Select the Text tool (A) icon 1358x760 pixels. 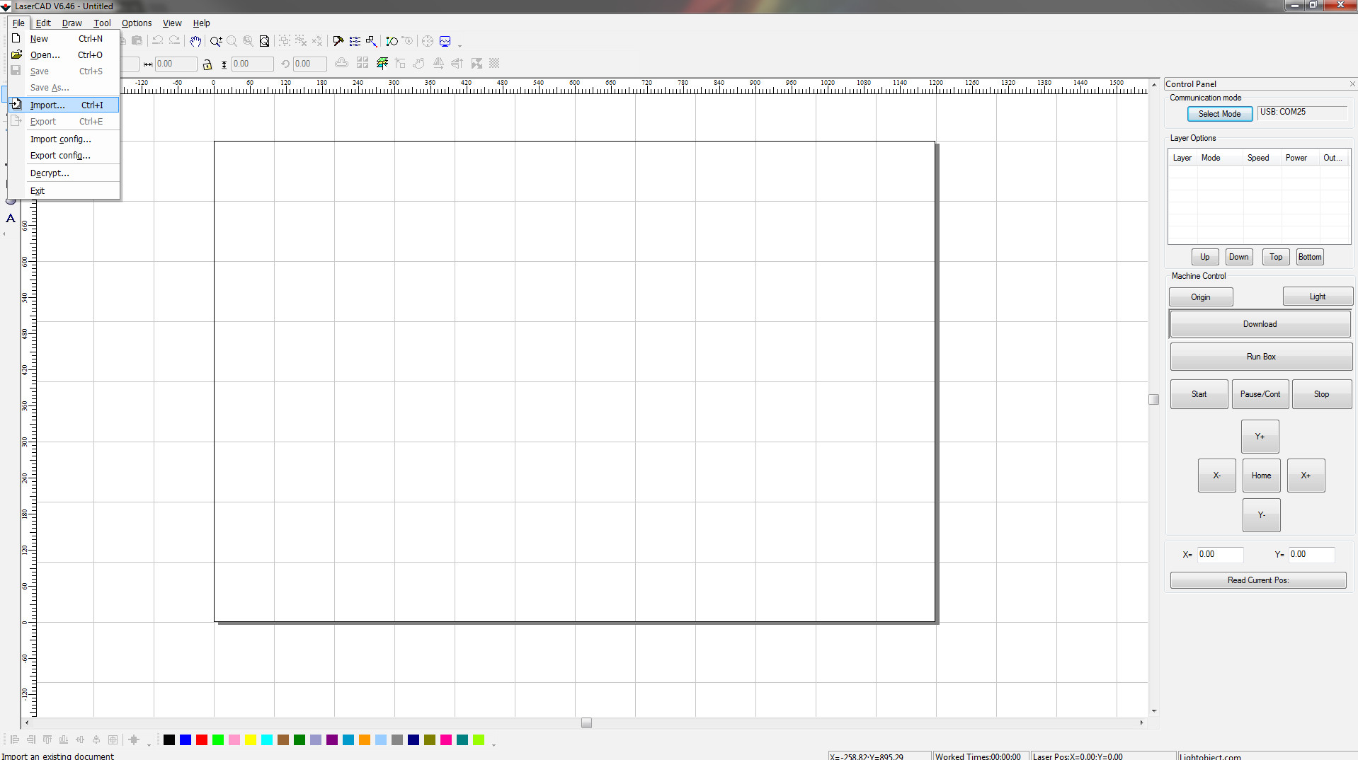click(11, 219)
